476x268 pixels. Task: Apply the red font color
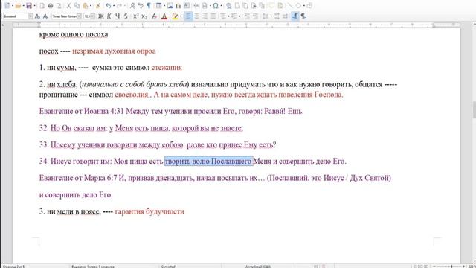164,16
